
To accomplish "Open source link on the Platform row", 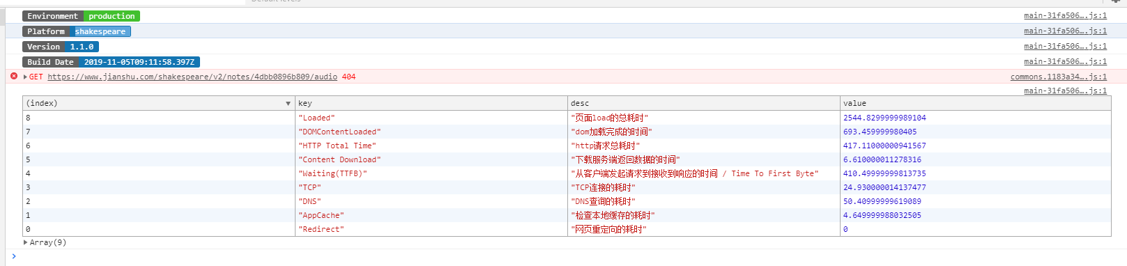I will click(1065, 31).
